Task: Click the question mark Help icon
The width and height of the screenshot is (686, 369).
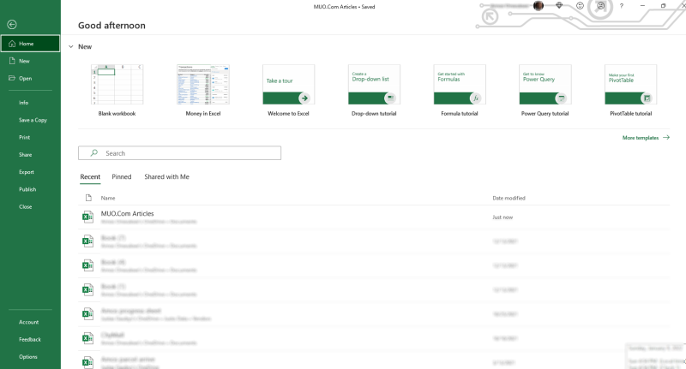Action: pyautogui.click(x=622, y=6)
